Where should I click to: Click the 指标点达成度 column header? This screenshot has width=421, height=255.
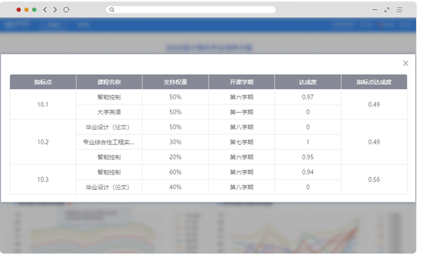(x=374, y=82)
